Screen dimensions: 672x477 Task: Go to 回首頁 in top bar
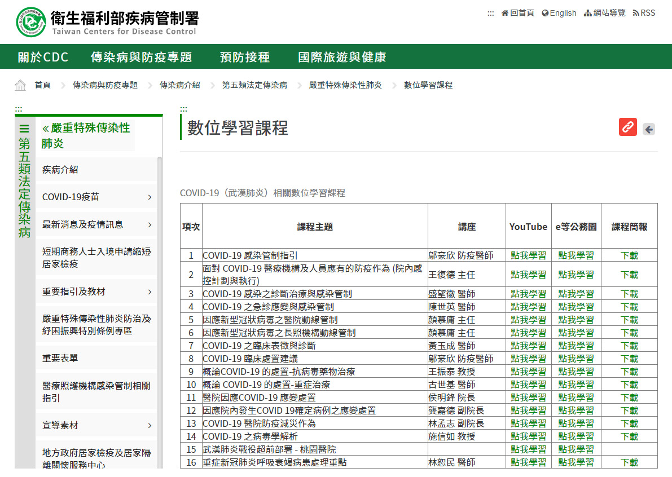pos(517,13)
